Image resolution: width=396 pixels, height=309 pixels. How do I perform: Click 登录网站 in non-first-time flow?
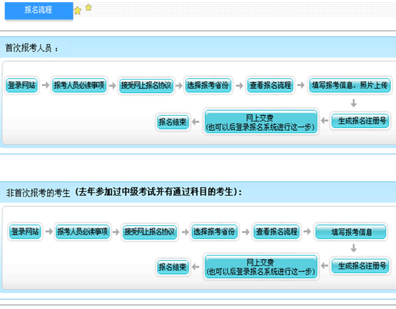tap(25, 232)
